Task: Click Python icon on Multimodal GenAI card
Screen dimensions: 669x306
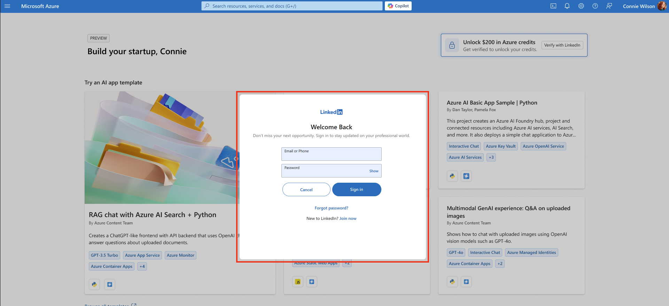Action: coord(452,282)
